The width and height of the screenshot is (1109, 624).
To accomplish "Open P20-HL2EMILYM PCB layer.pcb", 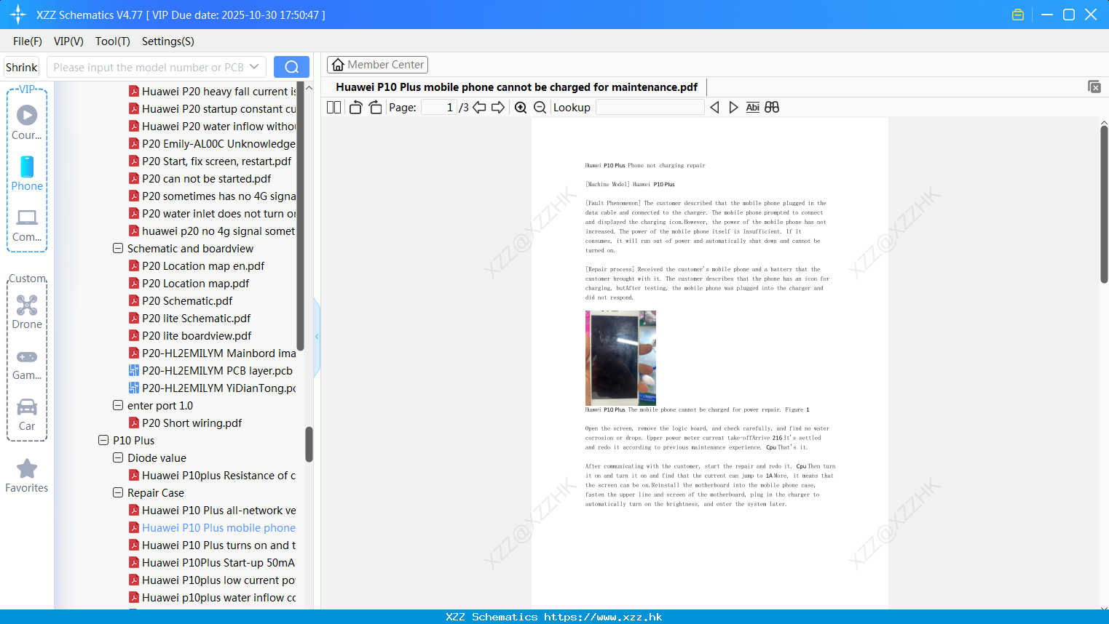I will [217, 370].
